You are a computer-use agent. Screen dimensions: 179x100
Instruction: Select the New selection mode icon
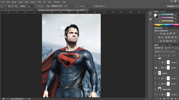tap(6, 6)
